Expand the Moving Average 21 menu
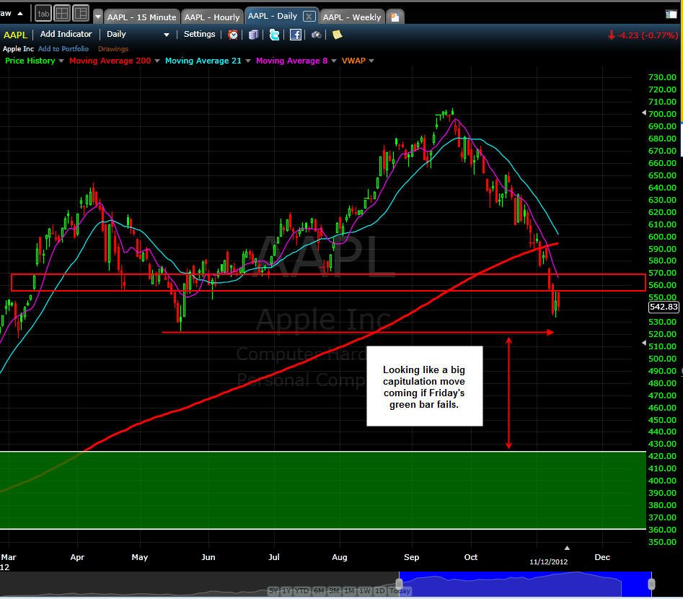 (x=248, y=61)
